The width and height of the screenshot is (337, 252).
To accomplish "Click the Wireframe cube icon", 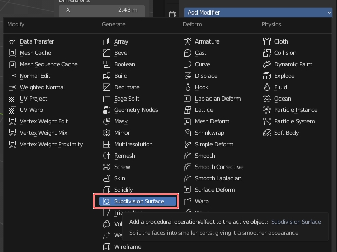I will (107, 247).
